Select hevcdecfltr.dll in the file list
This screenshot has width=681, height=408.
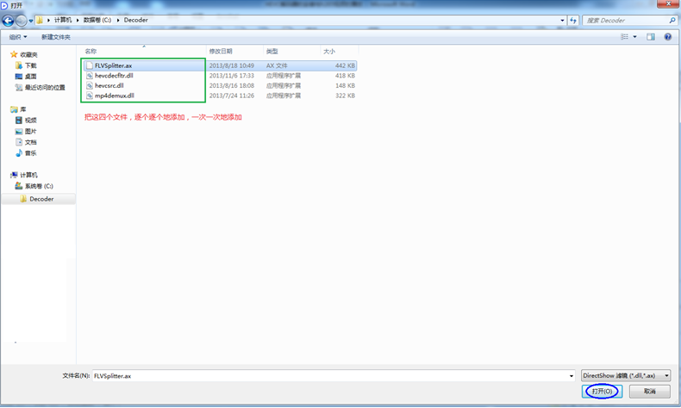pyautogui.click(x=113, y=76)
